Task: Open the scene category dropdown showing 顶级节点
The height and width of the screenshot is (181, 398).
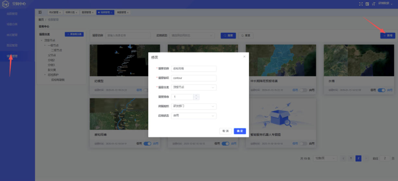Action: click(194, 87)
